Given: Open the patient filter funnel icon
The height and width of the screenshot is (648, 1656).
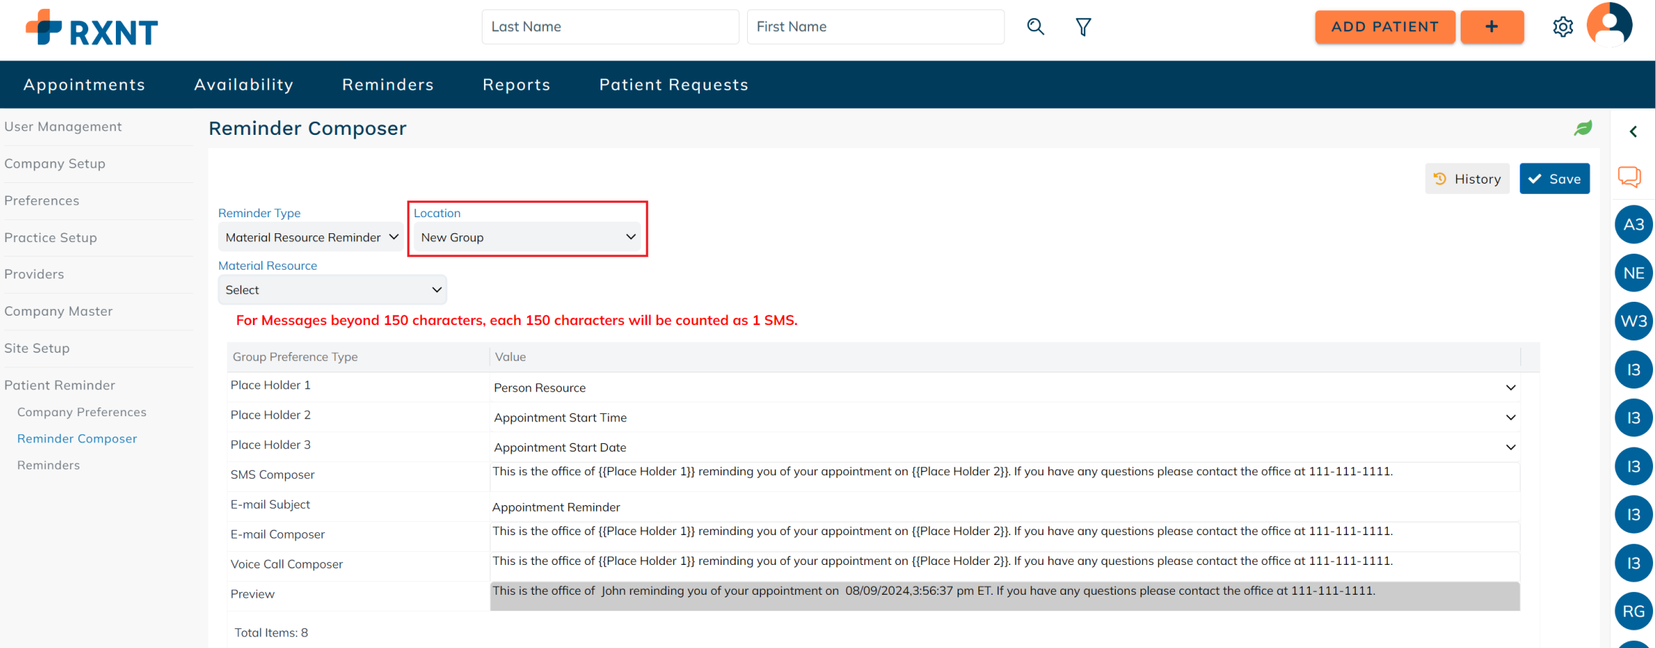Looking at the screenshot, I should pos(1083,27).
